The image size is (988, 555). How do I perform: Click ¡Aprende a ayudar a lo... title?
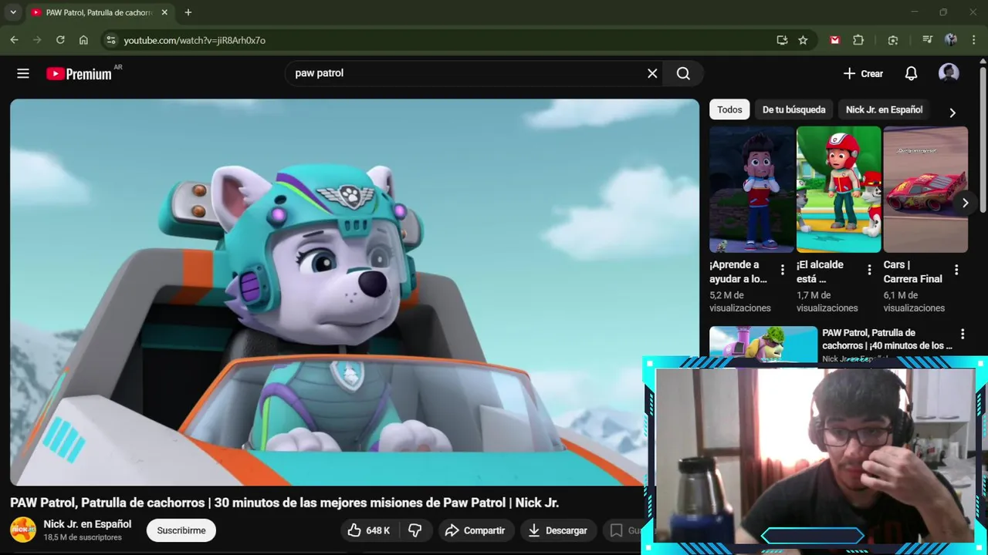click(x=739, y=271)
